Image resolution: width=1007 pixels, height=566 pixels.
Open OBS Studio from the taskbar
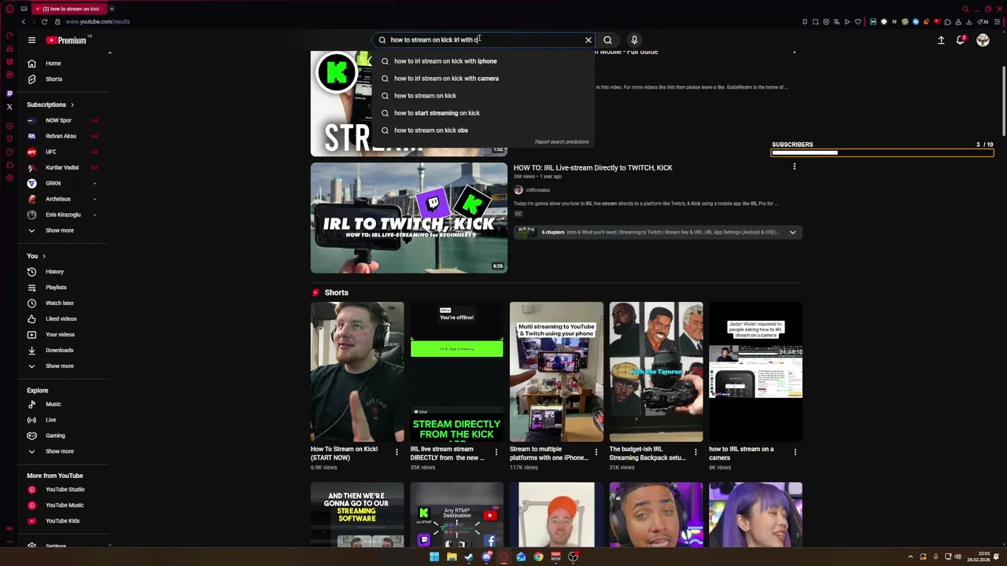coord(573,557)
